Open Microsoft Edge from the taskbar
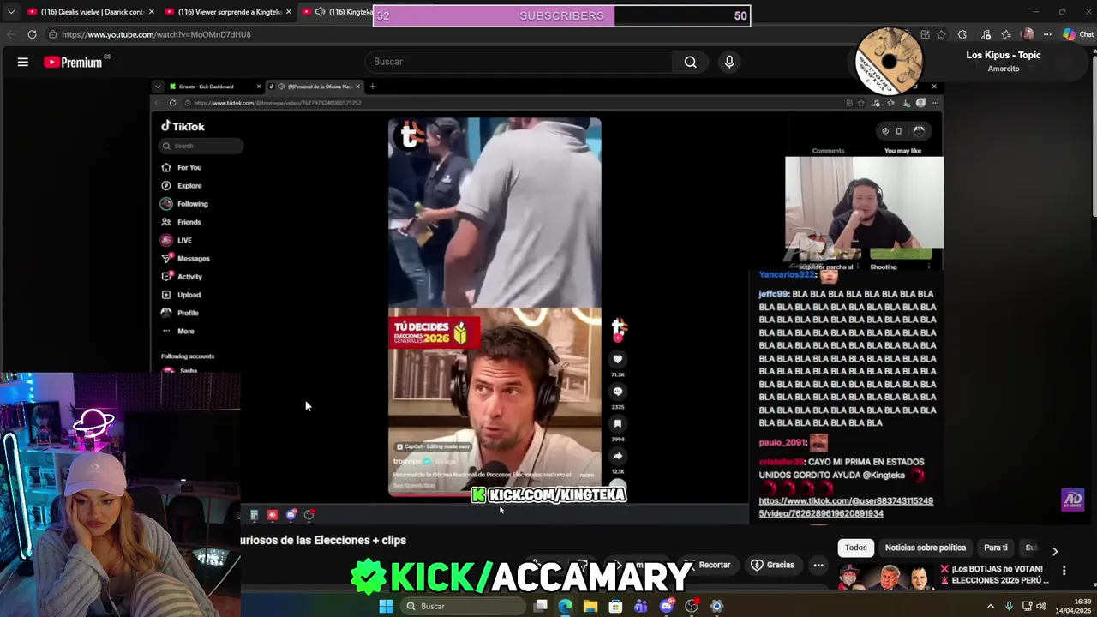This screenshot has width=1097, height=617. [x=566, y=606]
